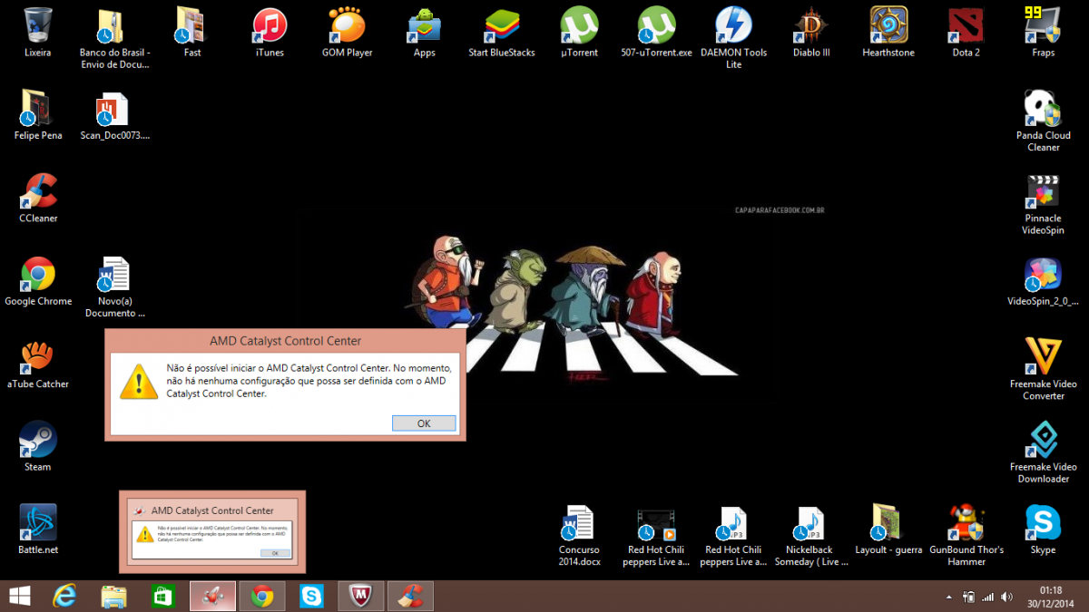Select the Nickelback Someday MP3 file
Image resolution: width=1089 pixels, height=612 pixels.
pyautogui.click(x=811, y=535)
